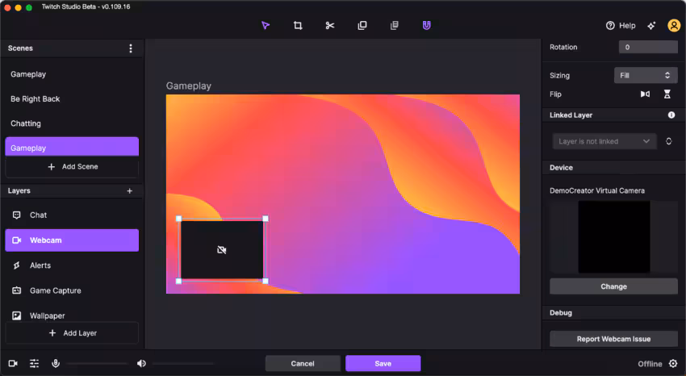Screen dimensions: 686x376
Task: Click the Save button
Action: pos(383,363)
